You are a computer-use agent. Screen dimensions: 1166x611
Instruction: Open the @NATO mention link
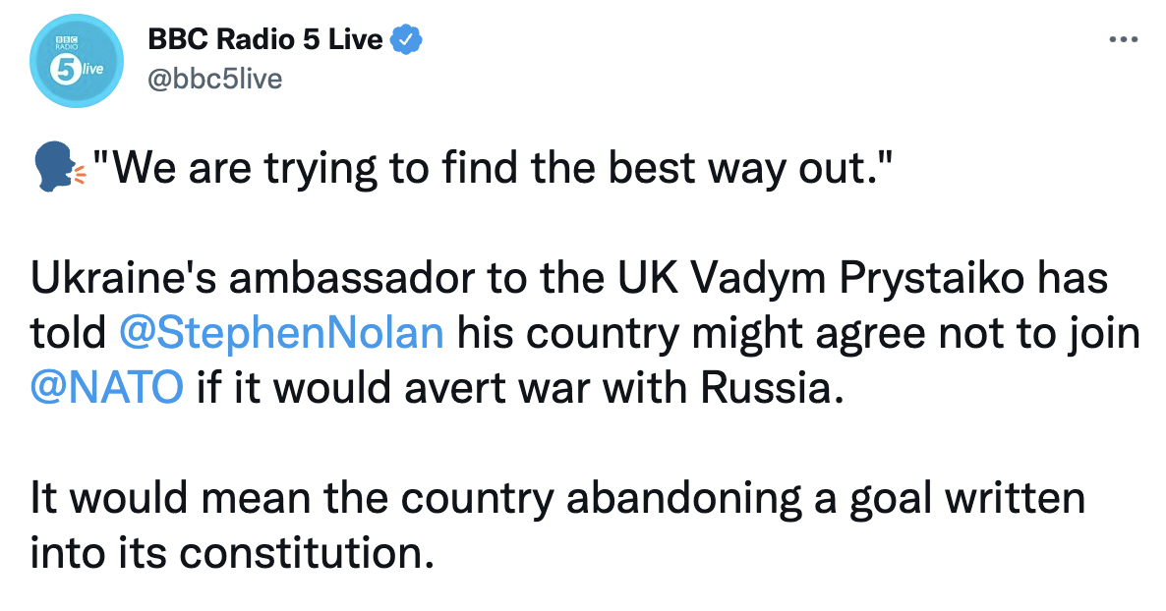pos(107,388)
